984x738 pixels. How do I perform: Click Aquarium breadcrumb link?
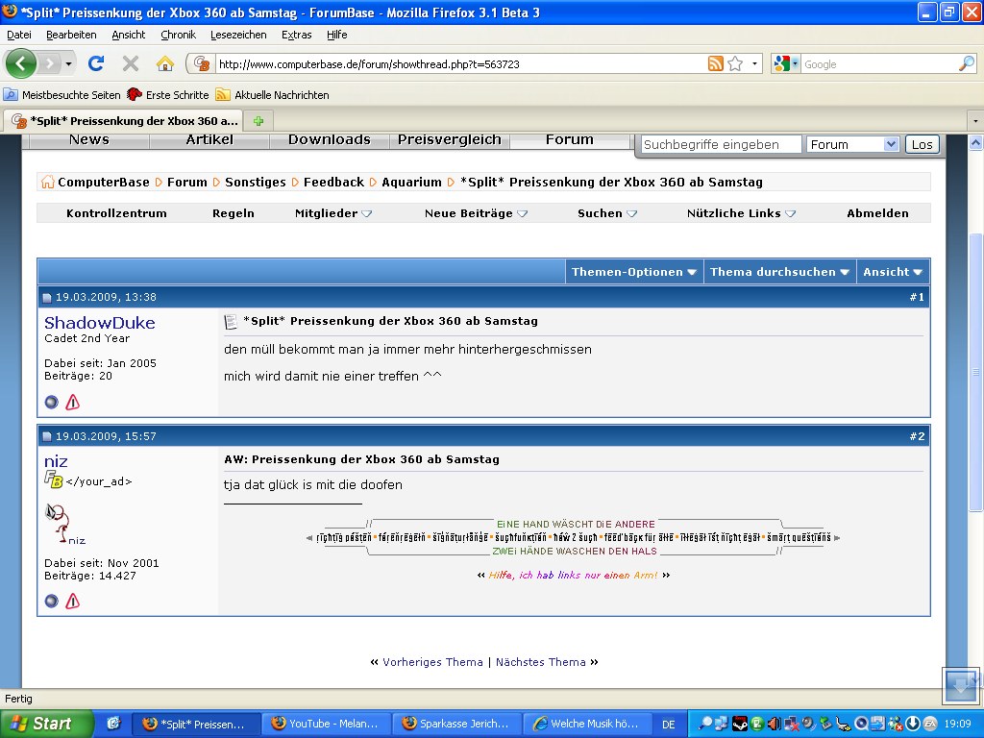coord(411,182)
